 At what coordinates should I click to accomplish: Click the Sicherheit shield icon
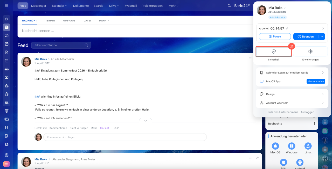(x=274, y=52)
